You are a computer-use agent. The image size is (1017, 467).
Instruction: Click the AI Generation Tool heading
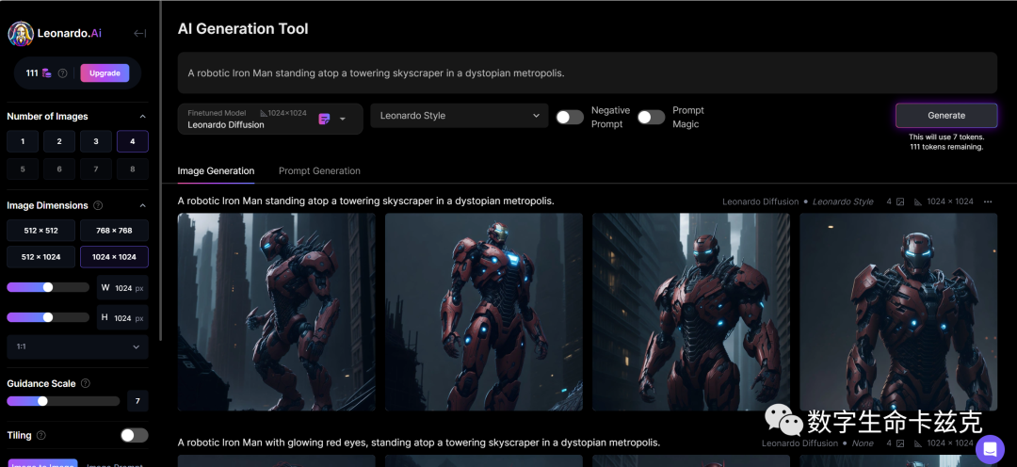pyautogui.click(x=243, y=29)
